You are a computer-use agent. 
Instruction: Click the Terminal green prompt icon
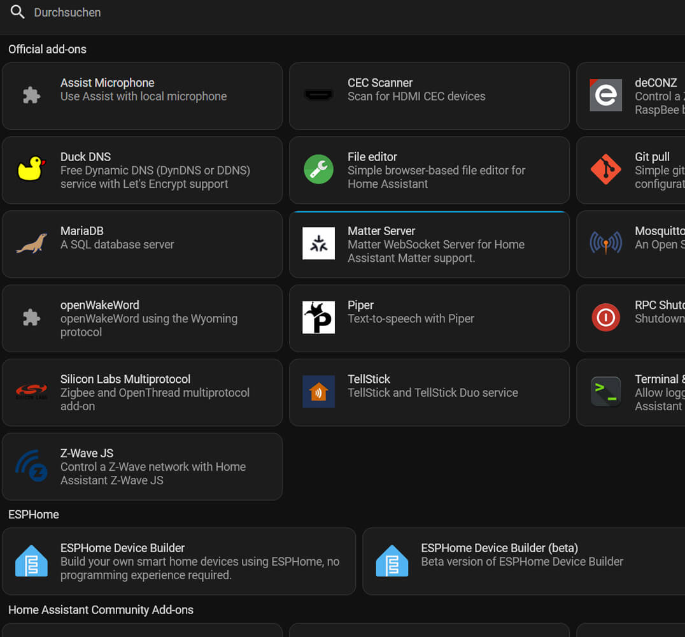point(605,392)
